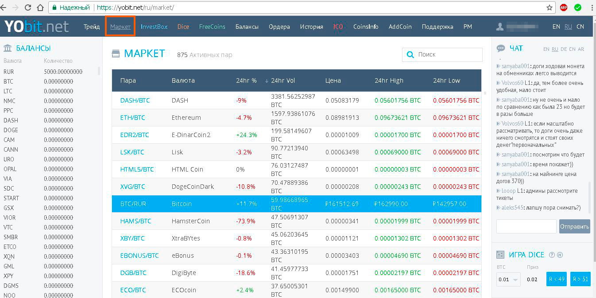
Task: Click the green checkmark extension icon
Action: [578, 8]
